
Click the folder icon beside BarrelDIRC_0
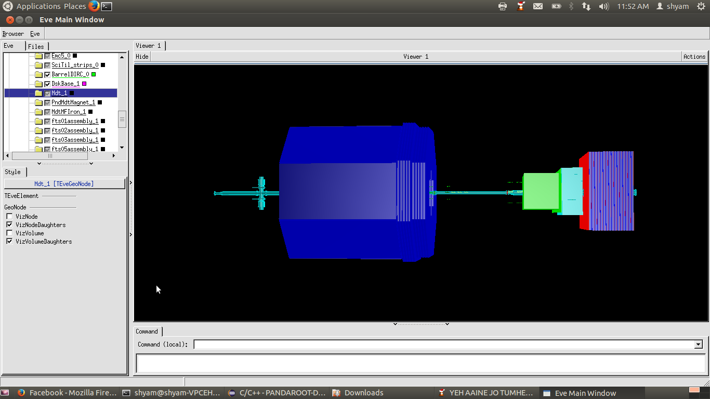(38, 74)
